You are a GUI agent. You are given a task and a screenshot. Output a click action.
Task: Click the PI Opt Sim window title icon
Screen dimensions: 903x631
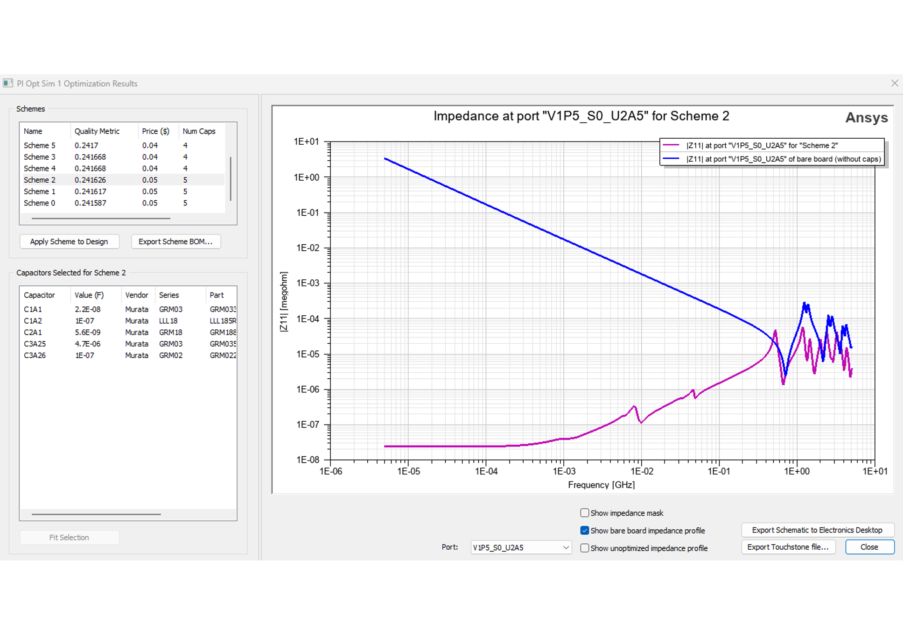(8, 83)
